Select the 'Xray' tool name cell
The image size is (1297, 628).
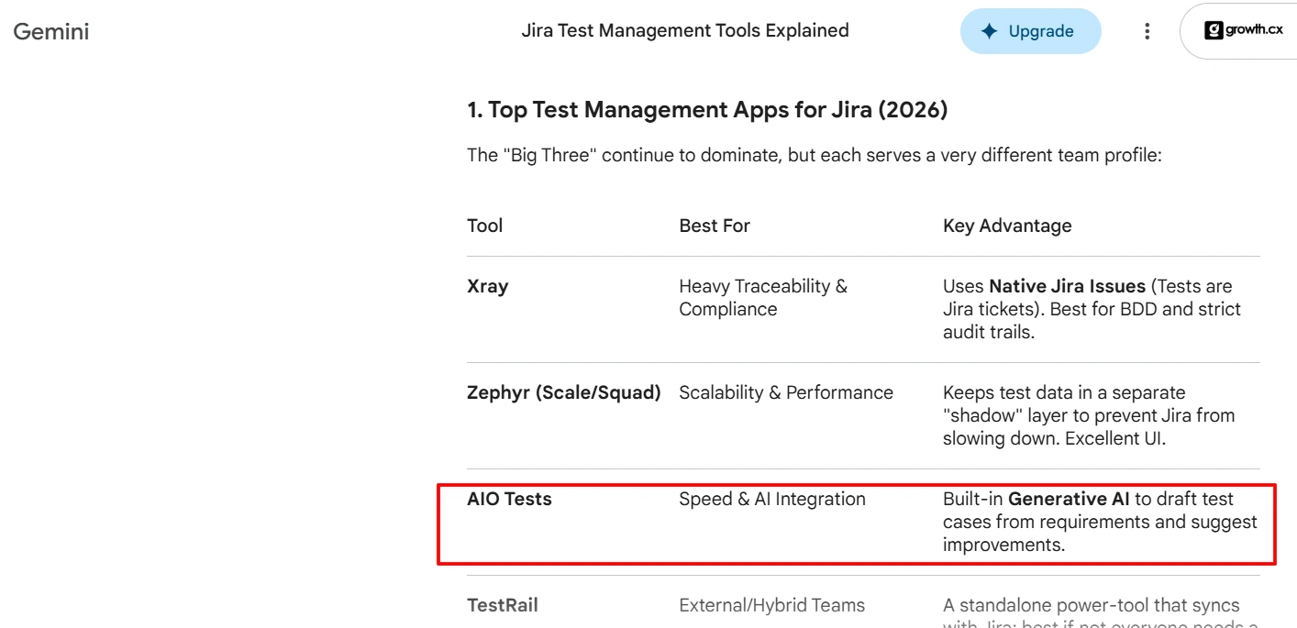point(488,286)
